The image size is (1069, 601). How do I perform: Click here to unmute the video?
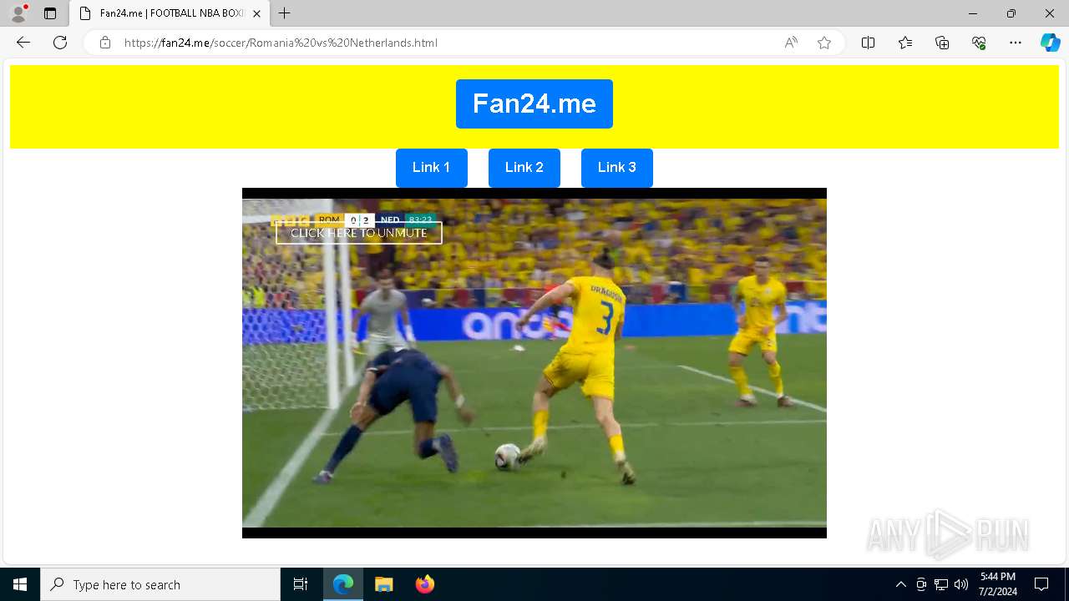pos(359,233)
